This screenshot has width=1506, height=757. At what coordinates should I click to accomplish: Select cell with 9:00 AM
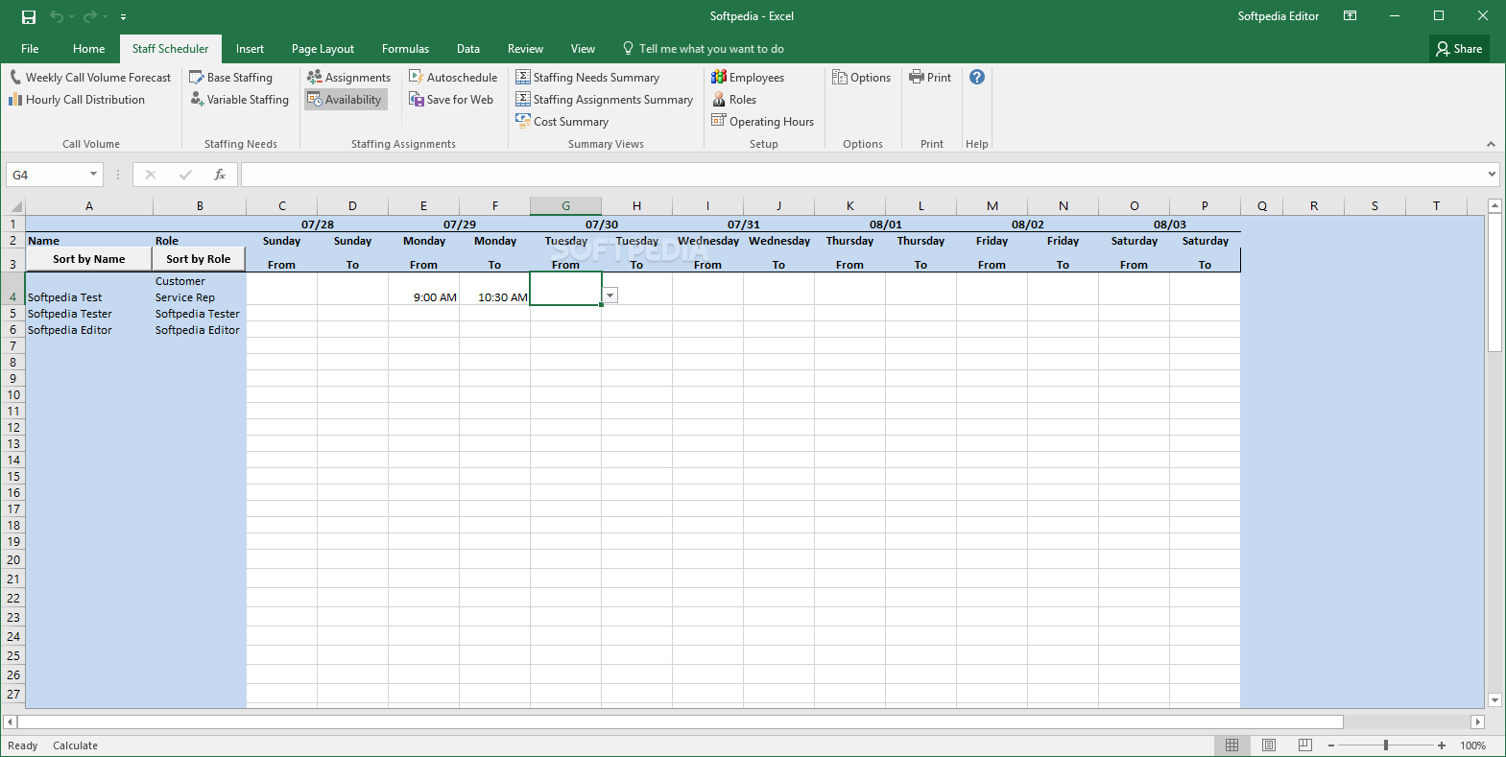424,289
